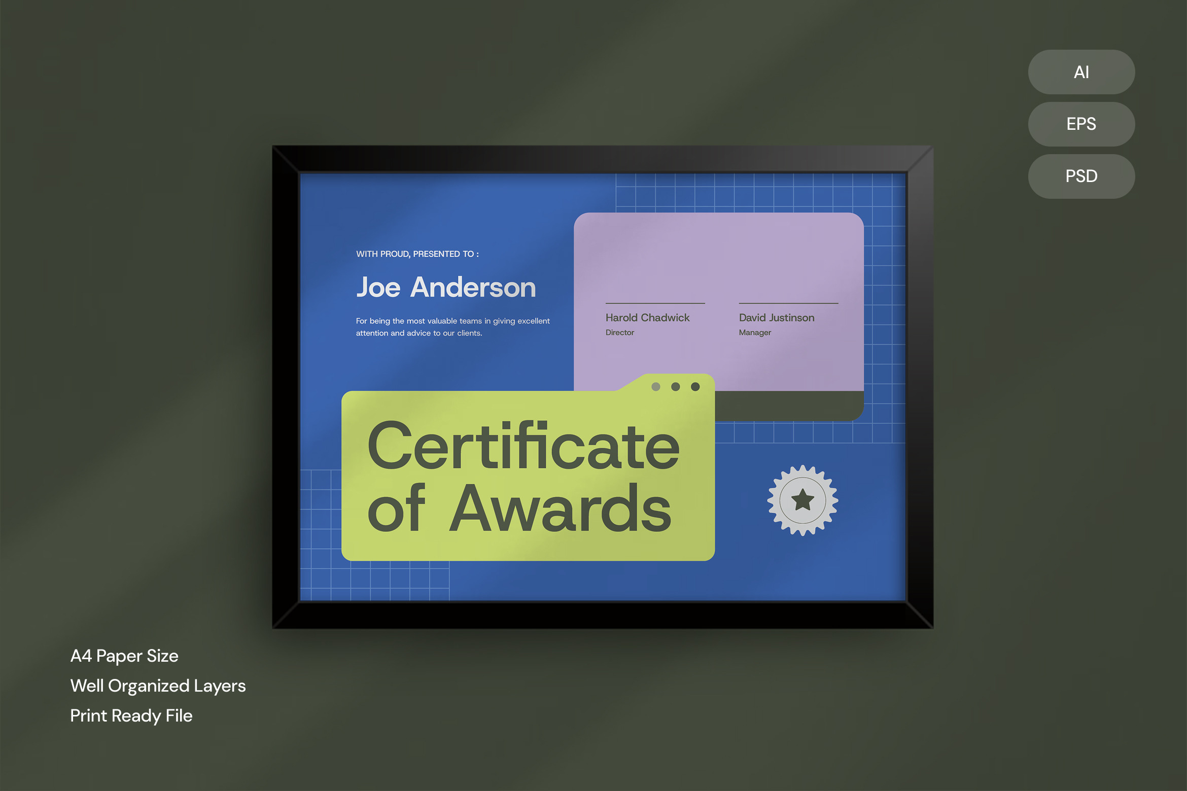Click 'WITH PROUD, PRESENTED TO' text
Screen dimensions: 1187x791
click(417, 254)
